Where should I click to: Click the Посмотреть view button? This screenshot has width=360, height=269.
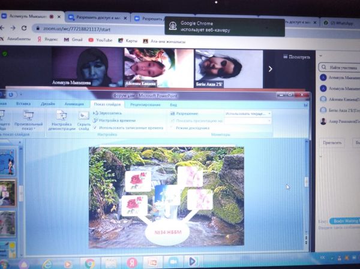[x=298, y=56]
